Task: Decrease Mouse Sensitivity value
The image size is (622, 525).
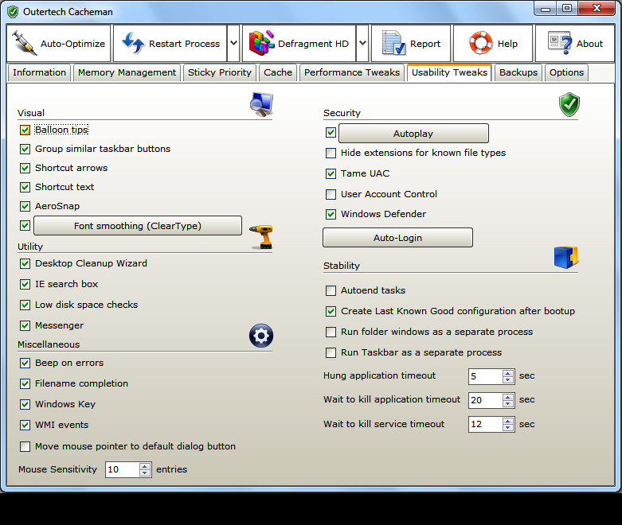Action: pos(145,473)
